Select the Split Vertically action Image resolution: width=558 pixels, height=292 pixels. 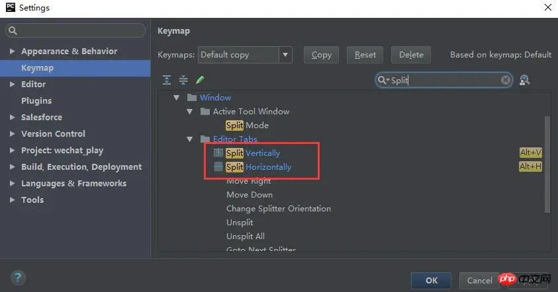pos(253,153)
